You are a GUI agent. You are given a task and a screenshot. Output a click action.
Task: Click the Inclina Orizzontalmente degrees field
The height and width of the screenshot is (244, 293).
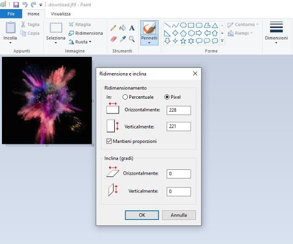tap(179, 174)
